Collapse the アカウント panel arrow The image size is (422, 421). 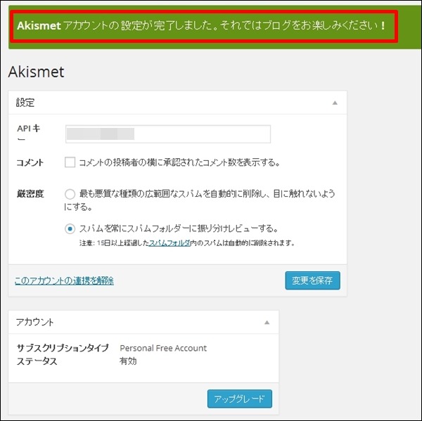267,323
